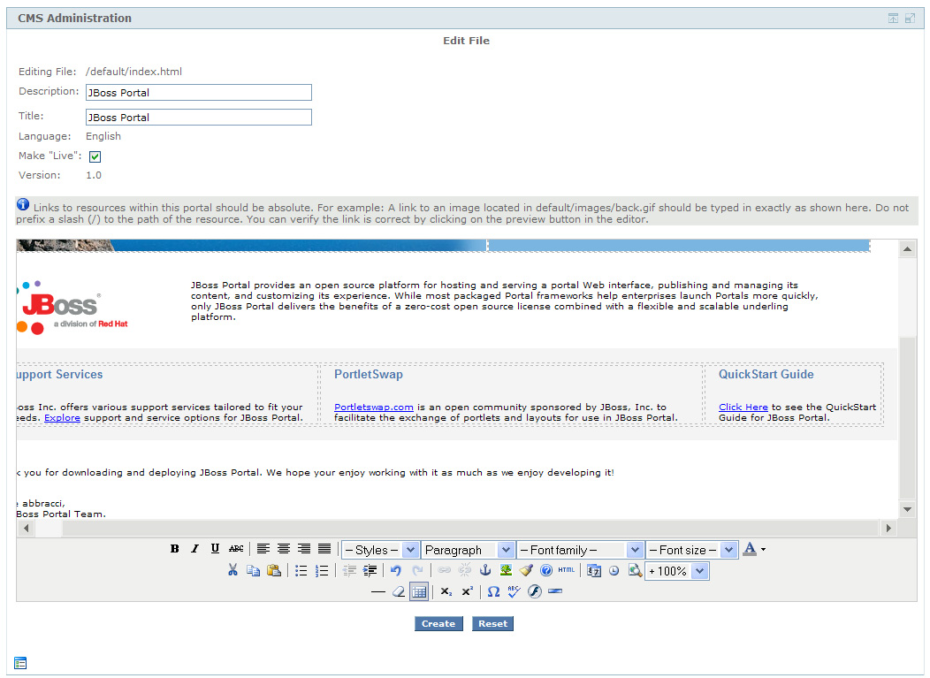
Task: Toggle bold formatting in editor toolbar
Action: [175, 549]
